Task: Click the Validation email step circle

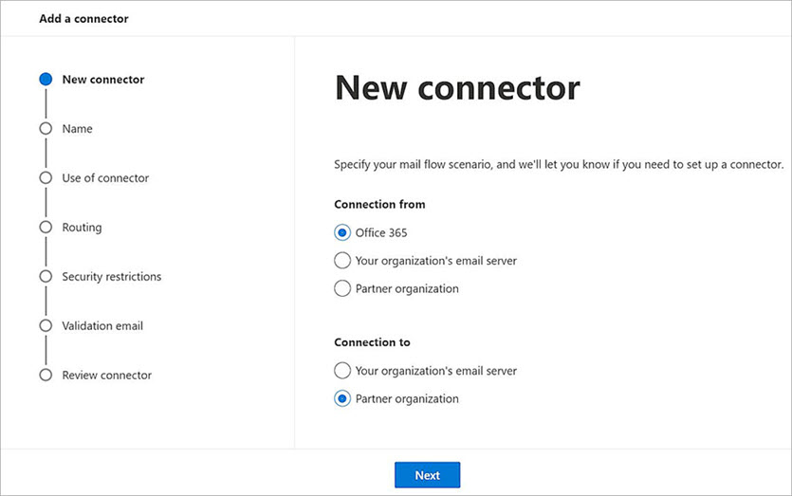Action: tap(45, 326)
